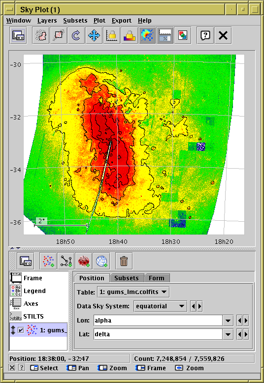Expand the Lon column dropdown arrow

pyautogui.click(x=228, y=321)
